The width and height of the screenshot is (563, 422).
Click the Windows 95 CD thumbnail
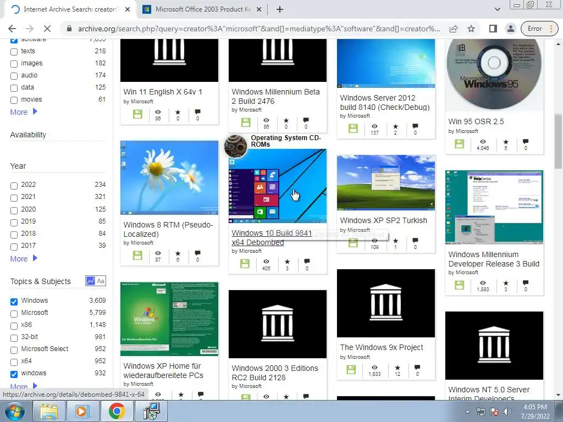pyautogui.click(x=494, y=75)
